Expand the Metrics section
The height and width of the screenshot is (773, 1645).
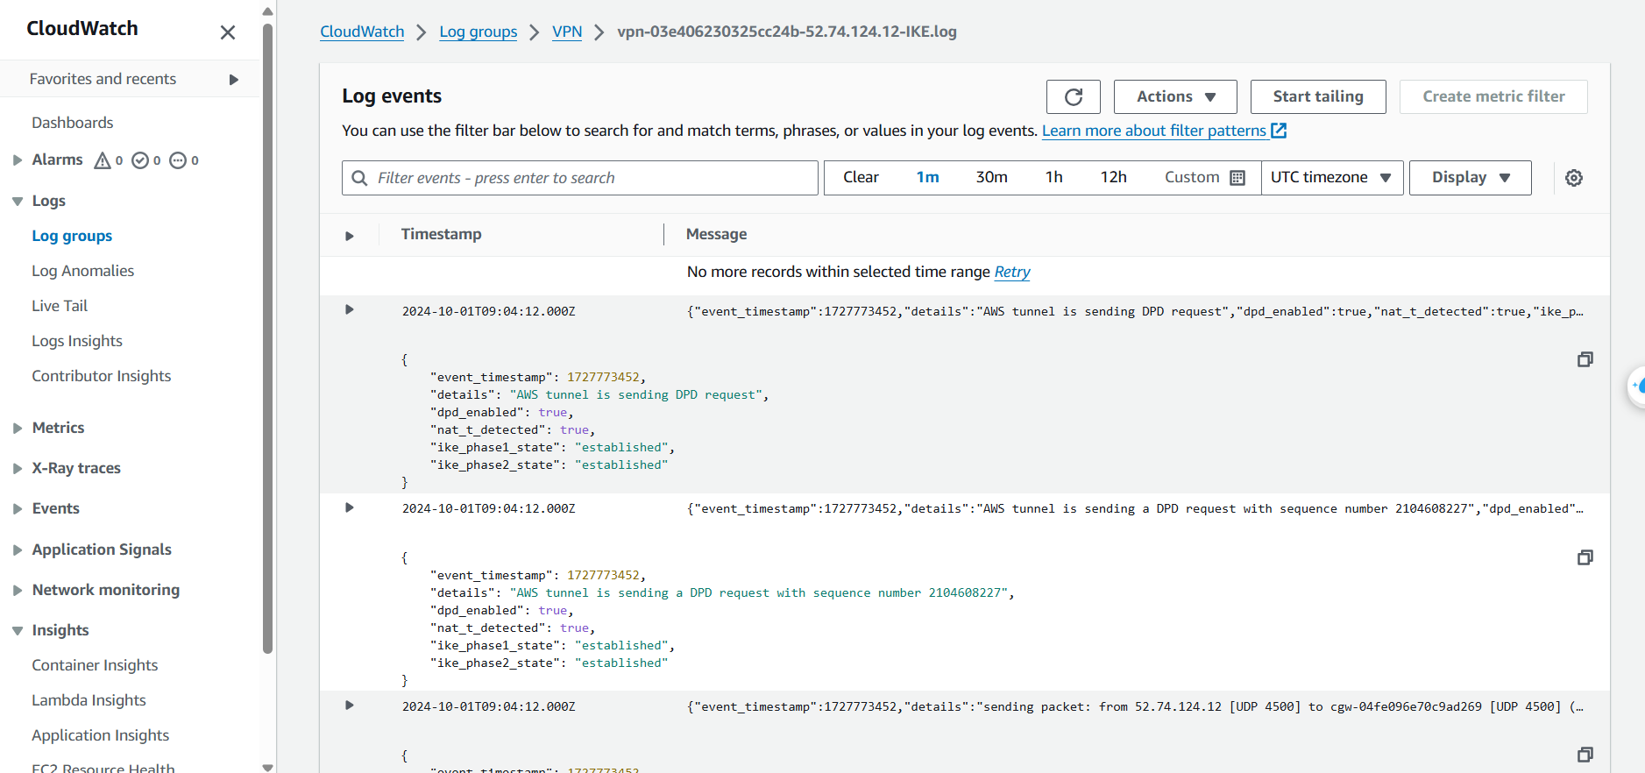click(18, 429)
